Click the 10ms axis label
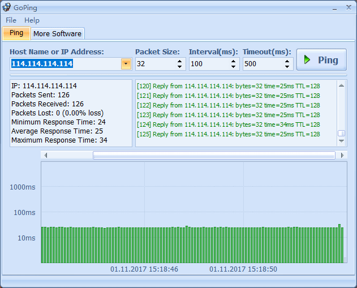This screenshot has height=288, width=357. [x=27, y=238]
